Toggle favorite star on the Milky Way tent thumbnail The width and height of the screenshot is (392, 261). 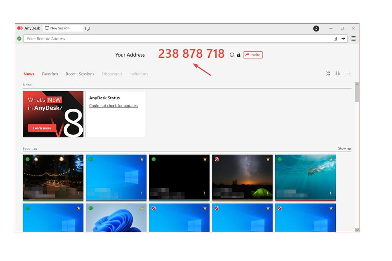tap(268, 159)
